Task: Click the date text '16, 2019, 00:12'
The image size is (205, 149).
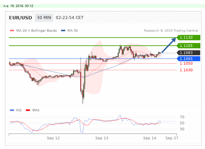Action: click(22, 6)
